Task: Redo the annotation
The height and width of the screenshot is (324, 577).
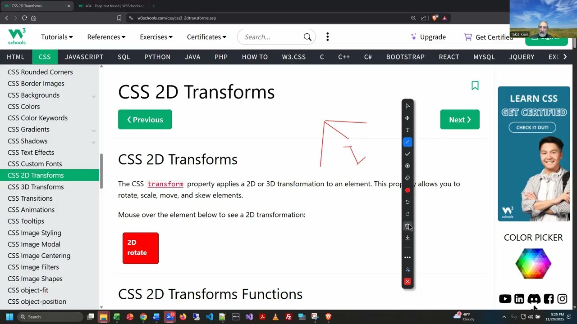Action: (x=408, y=214)
